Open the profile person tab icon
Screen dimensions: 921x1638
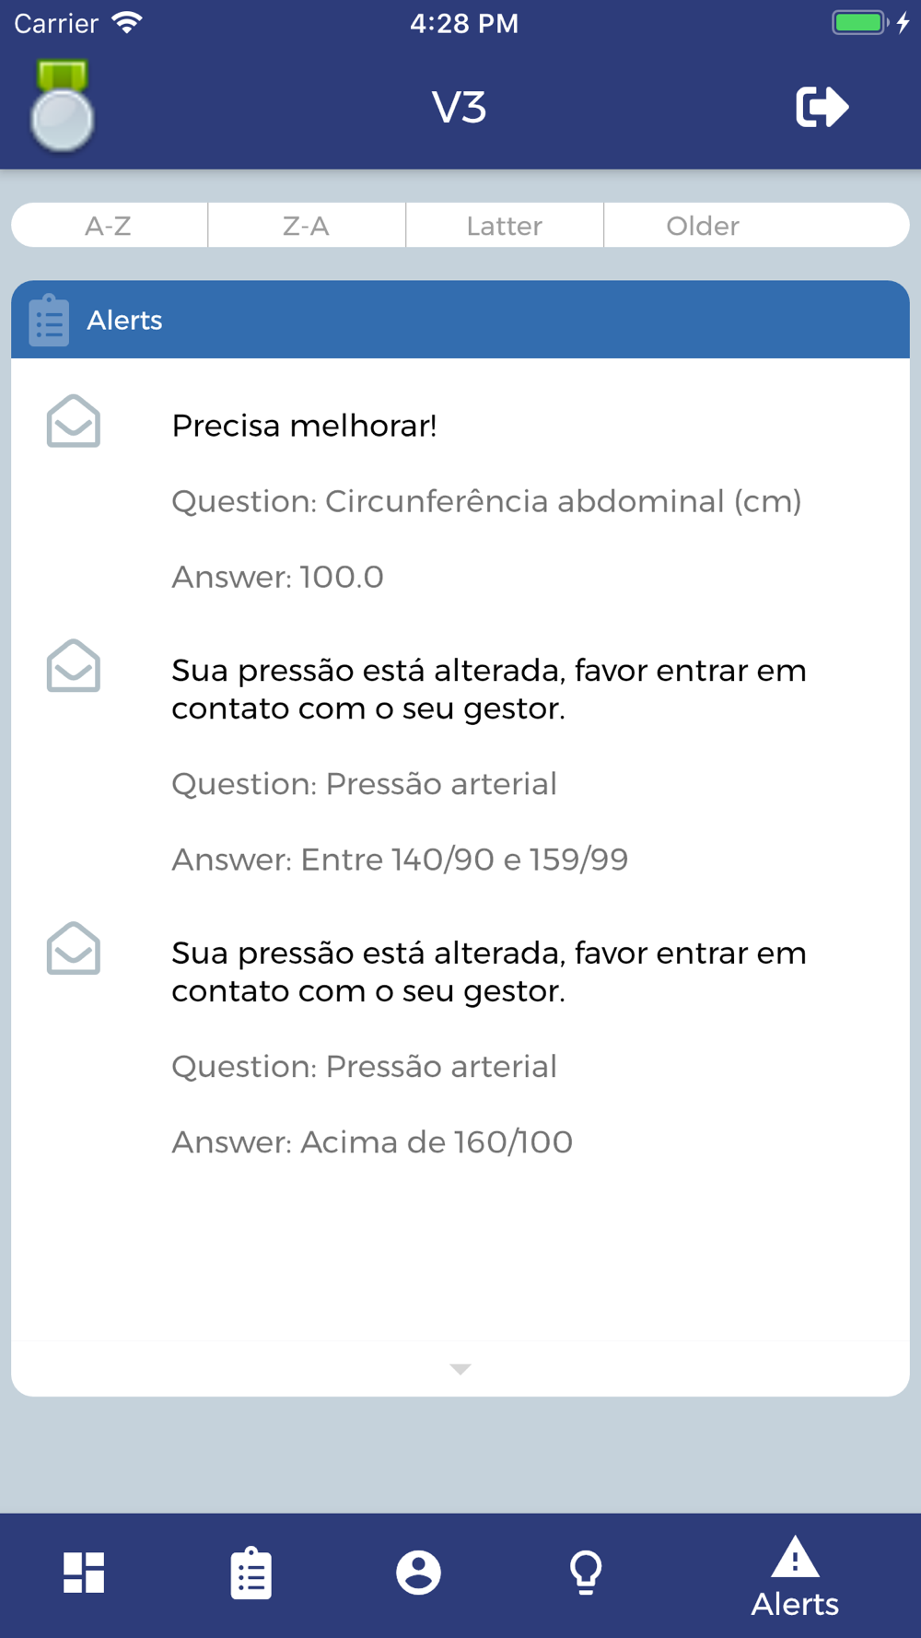(x=418, y=1572)
